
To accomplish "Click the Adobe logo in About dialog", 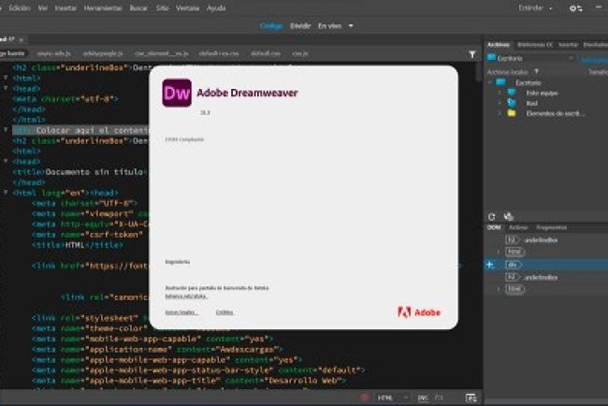I will click(x=419, y=312).
